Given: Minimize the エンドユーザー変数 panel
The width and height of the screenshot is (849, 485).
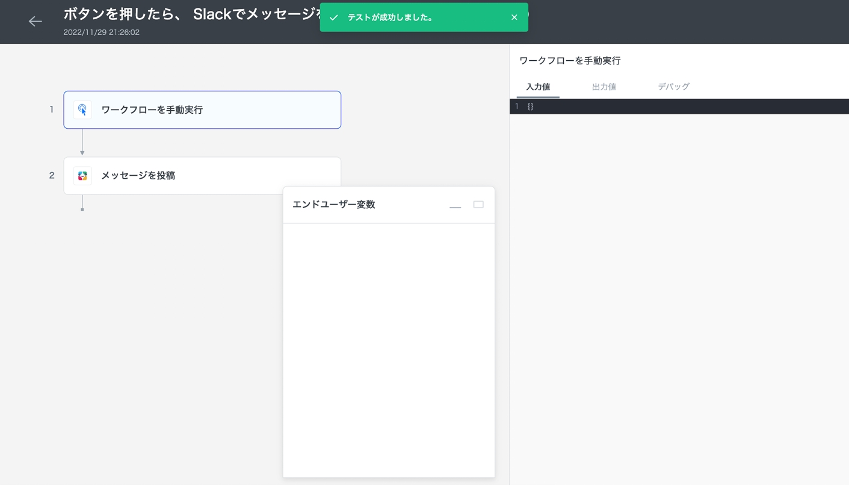Looking at the screenshot, I should [x=455, y=205].
